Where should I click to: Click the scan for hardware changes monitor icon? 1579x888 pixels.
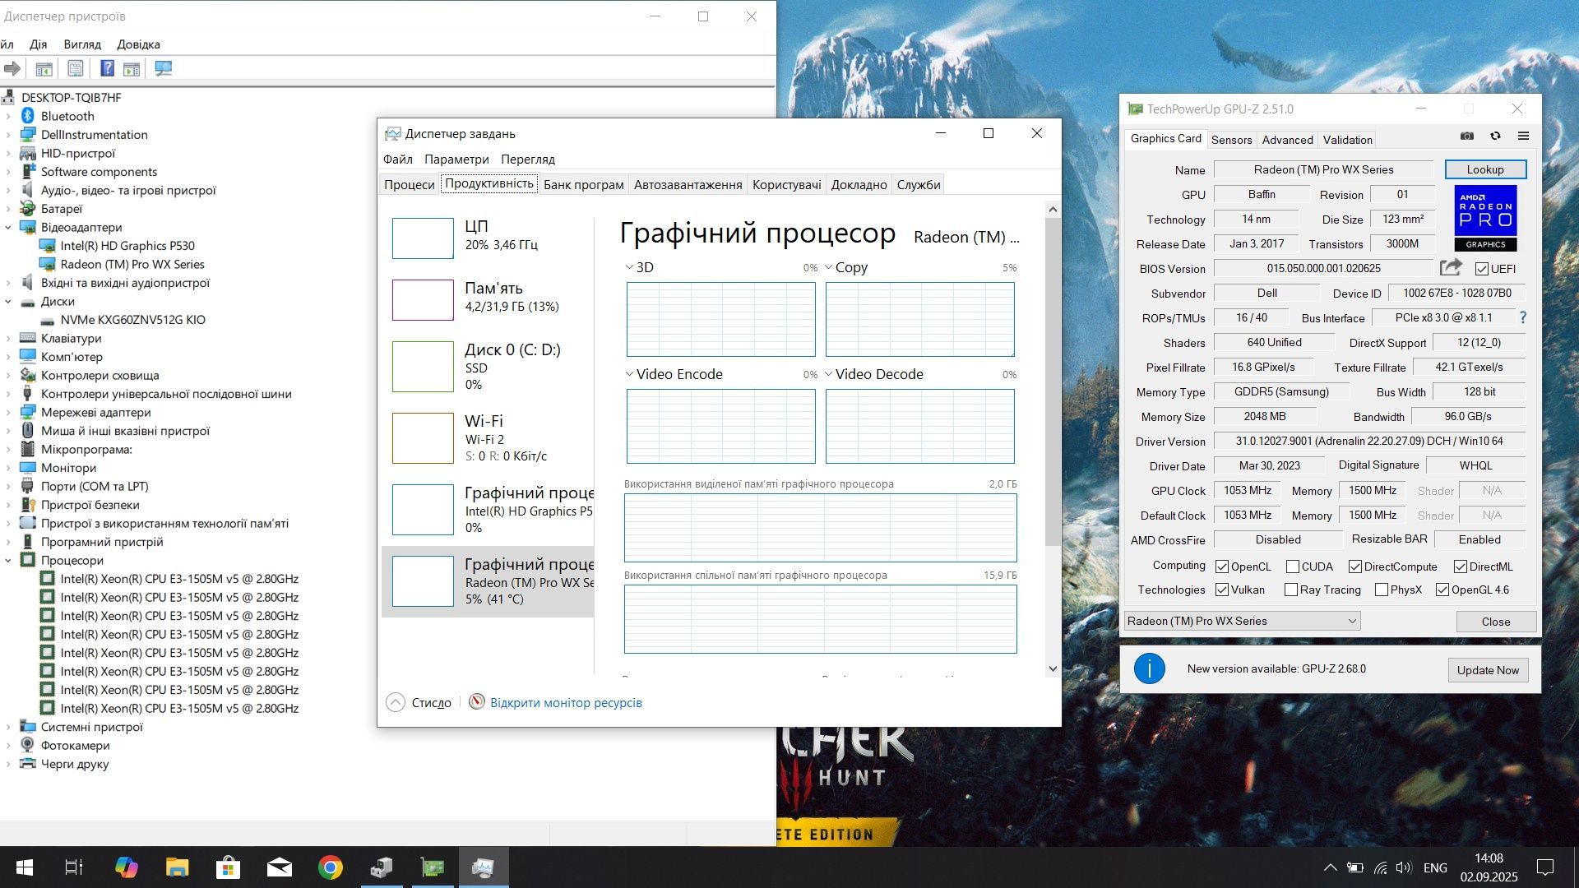[164, 68]
